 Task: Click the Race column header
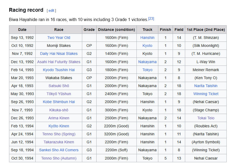(x=59, y=30)
